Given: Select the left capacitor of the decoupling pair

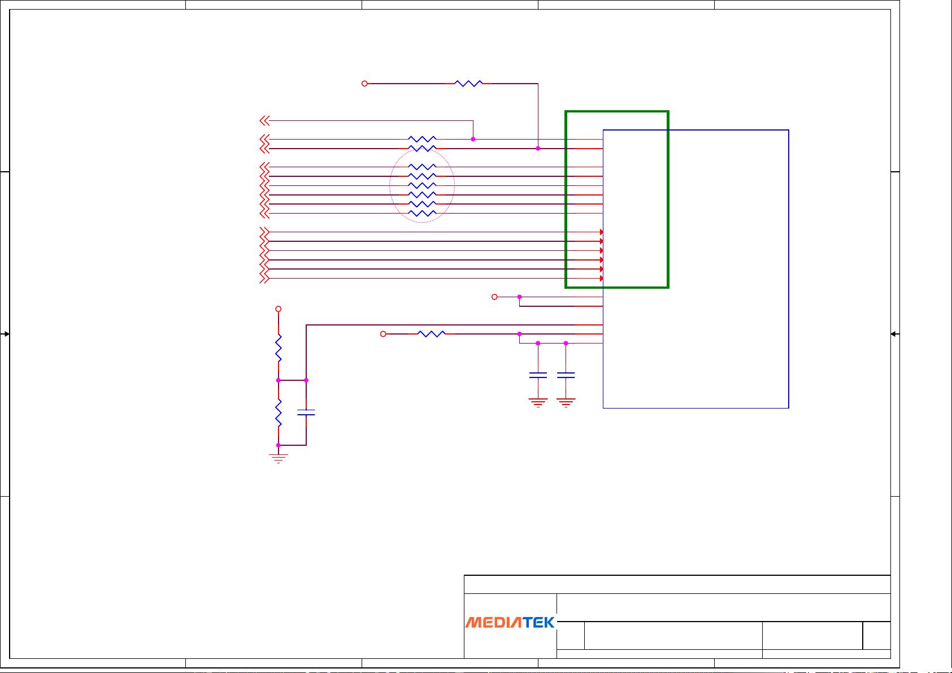Looking at the screenshot, I should 538,375.
